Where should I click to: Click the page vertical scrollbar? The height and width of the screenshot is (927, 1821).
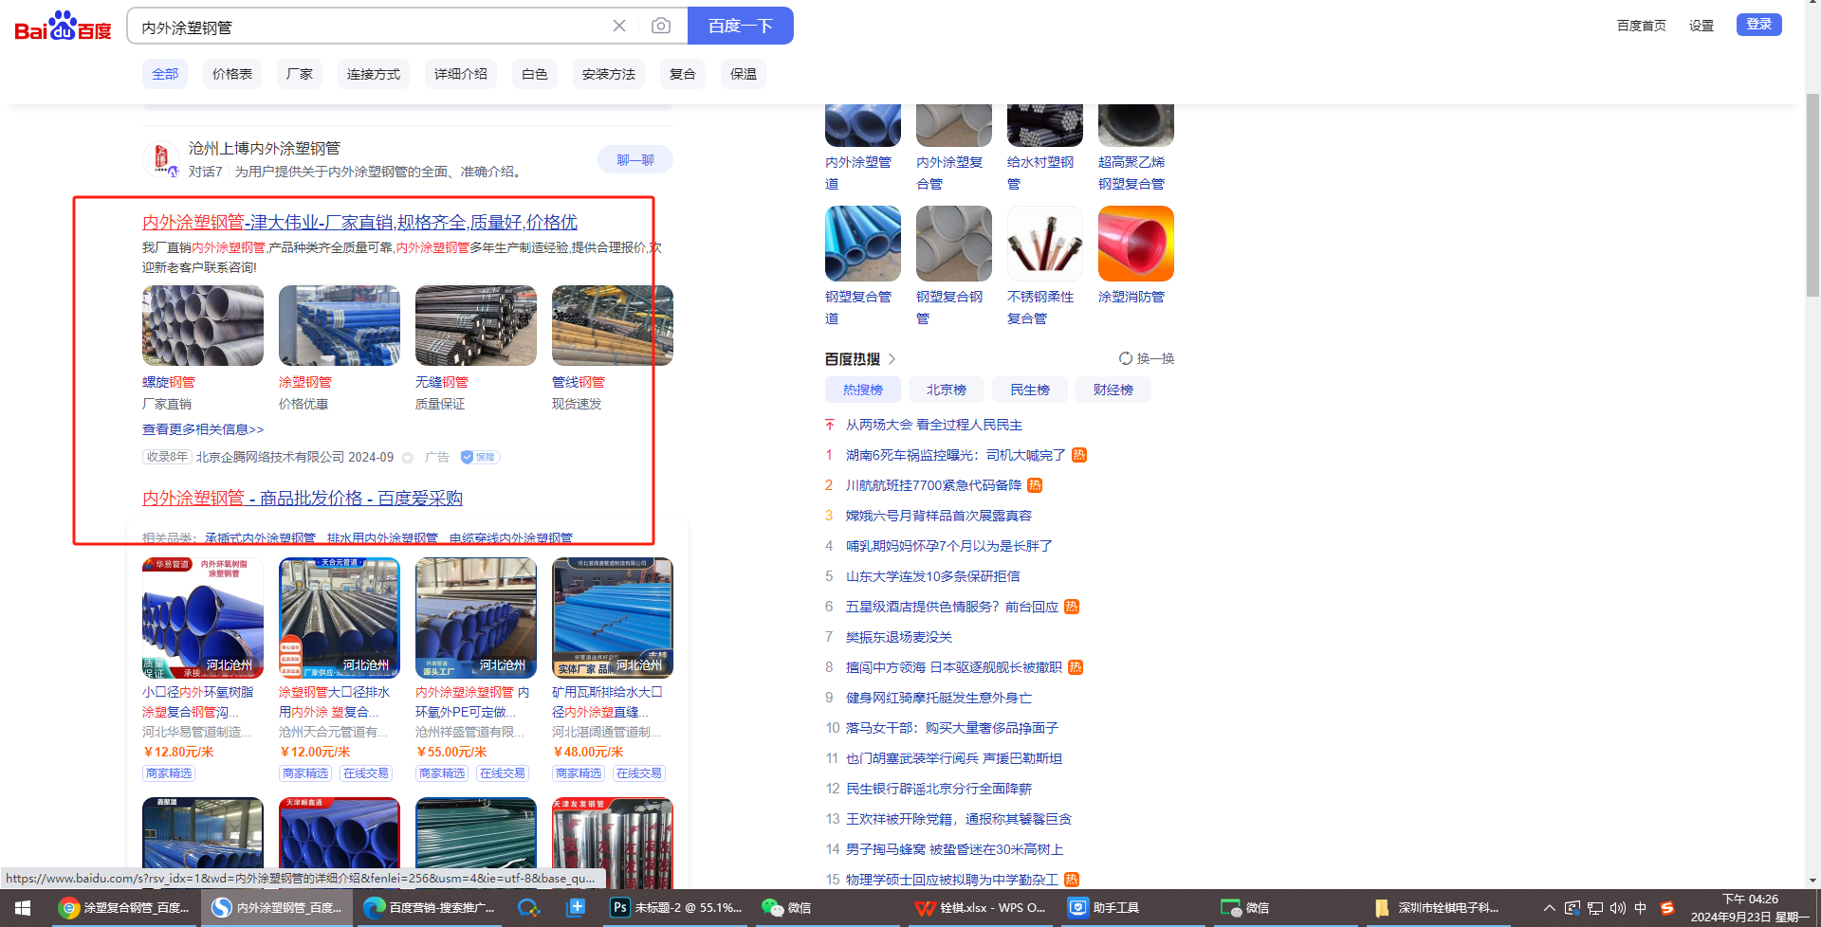point(1812,195)
